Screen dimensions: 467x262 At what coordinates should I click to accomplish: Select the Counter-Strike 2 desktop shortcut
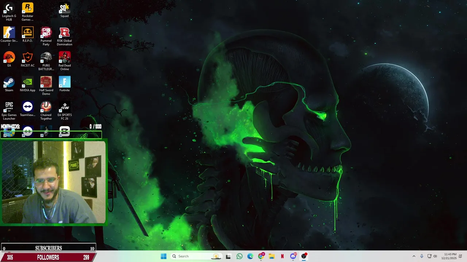9,36
